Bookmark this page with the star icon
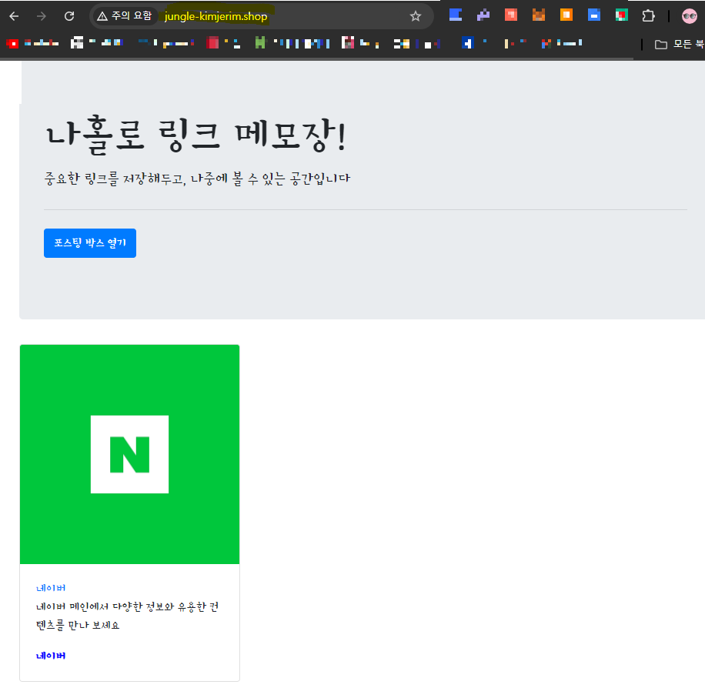 click(416, 17)
